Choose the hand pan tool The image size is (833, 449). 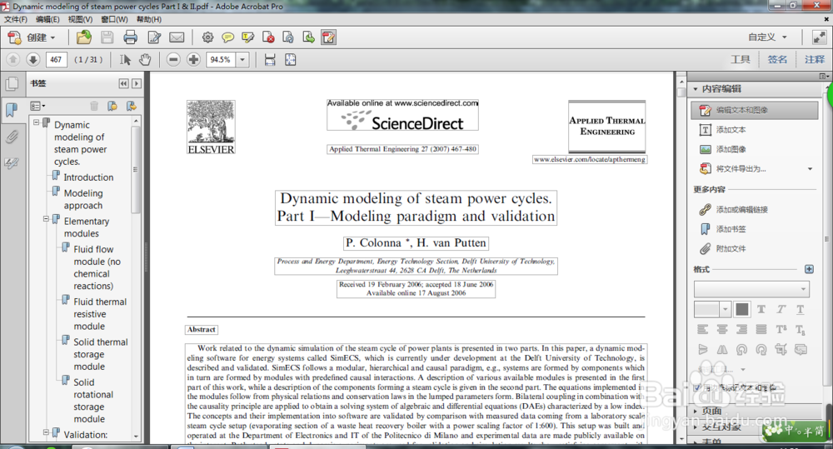pyautogui.click(x=144, y=59)
